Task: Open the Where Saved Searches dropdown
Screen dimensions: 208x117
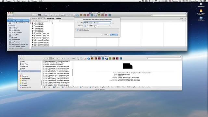Action: pyautogui.click(x=97, y=26)
